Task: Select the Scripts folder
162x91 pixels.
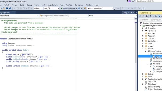Action: tap(150, 74)
